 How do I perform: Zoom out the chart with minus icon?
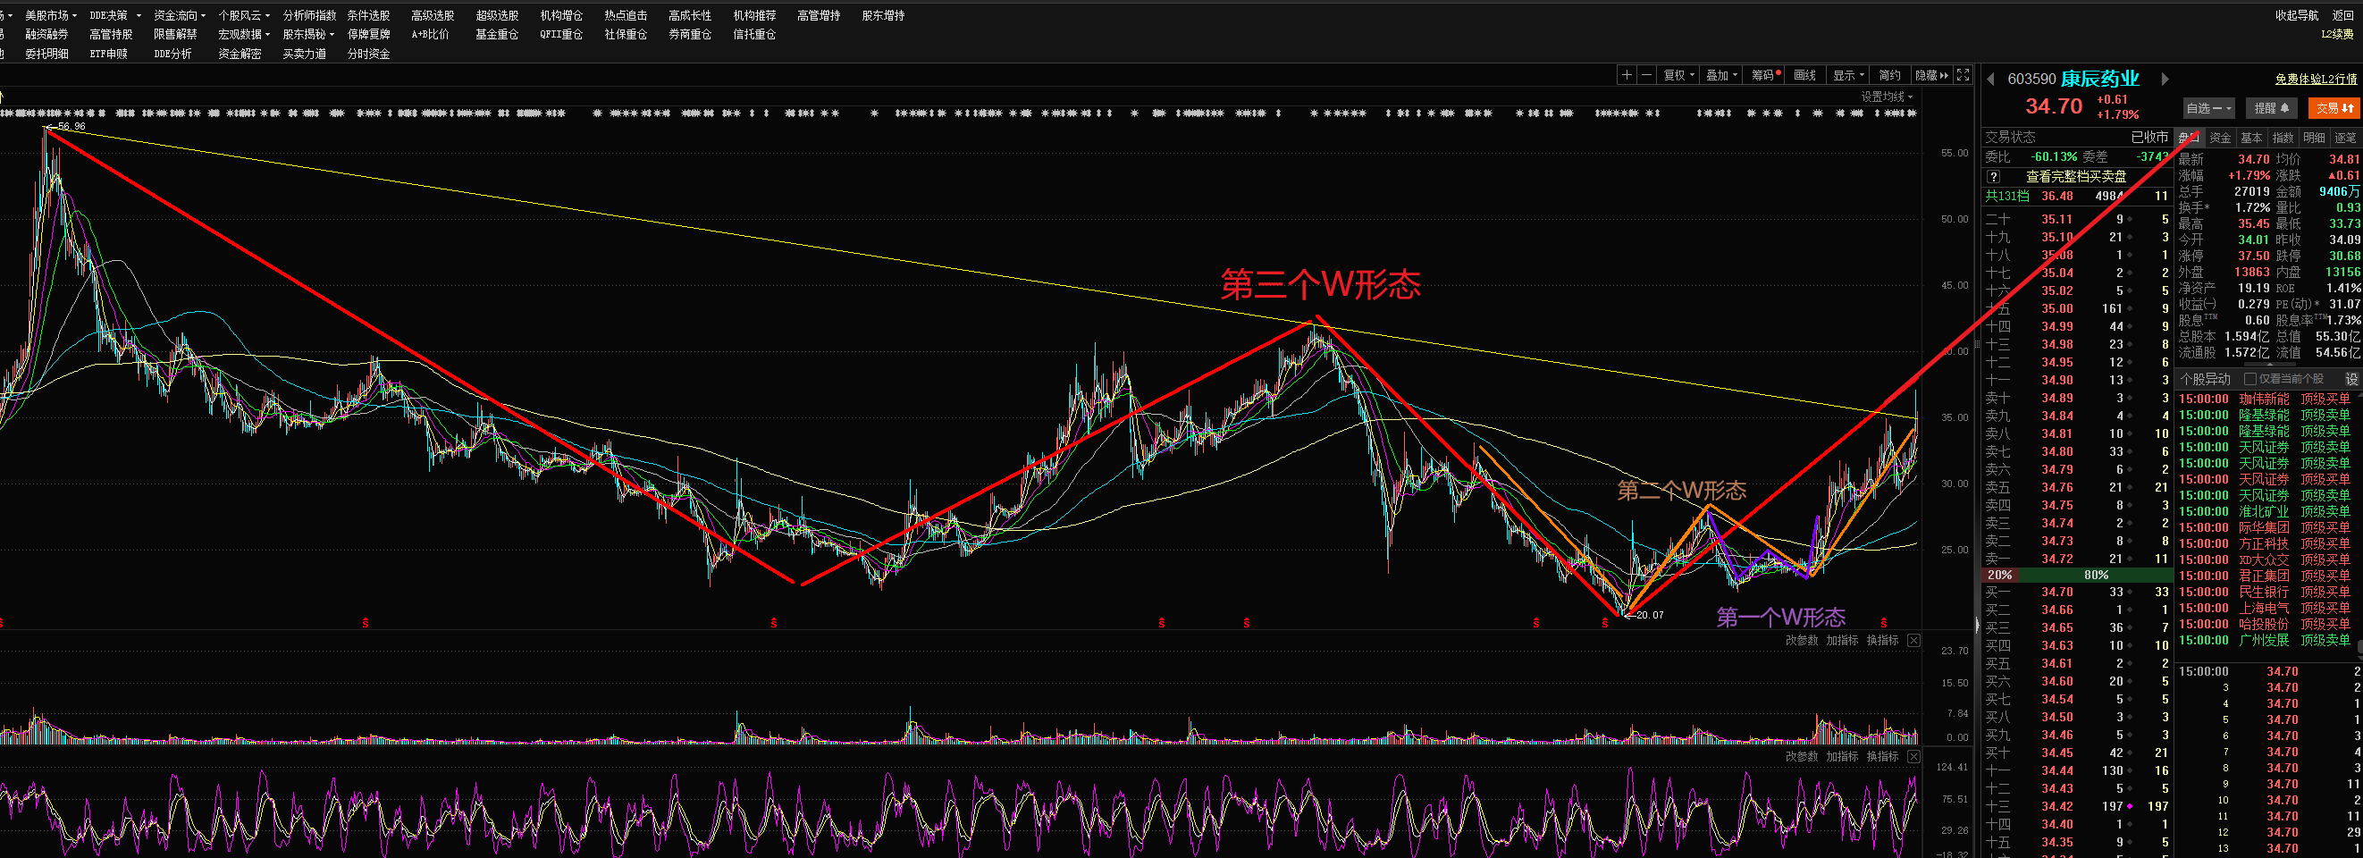coord(1646,75)
